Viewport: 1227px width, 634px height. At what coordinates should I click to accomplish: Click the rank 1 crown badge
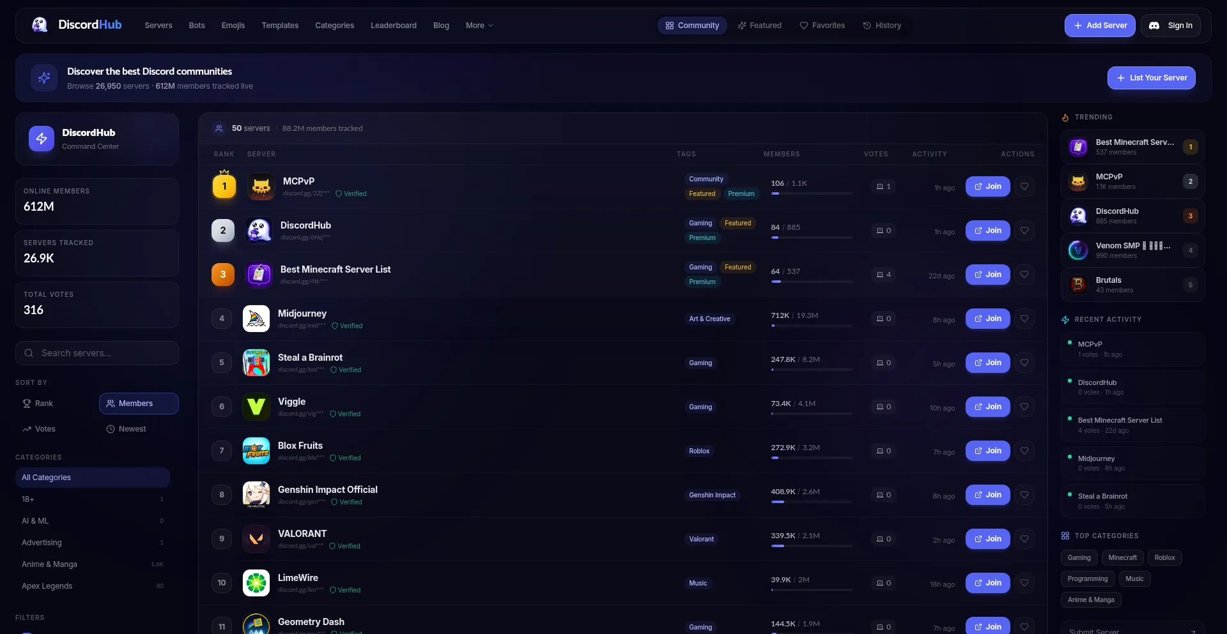pos(224,185)
